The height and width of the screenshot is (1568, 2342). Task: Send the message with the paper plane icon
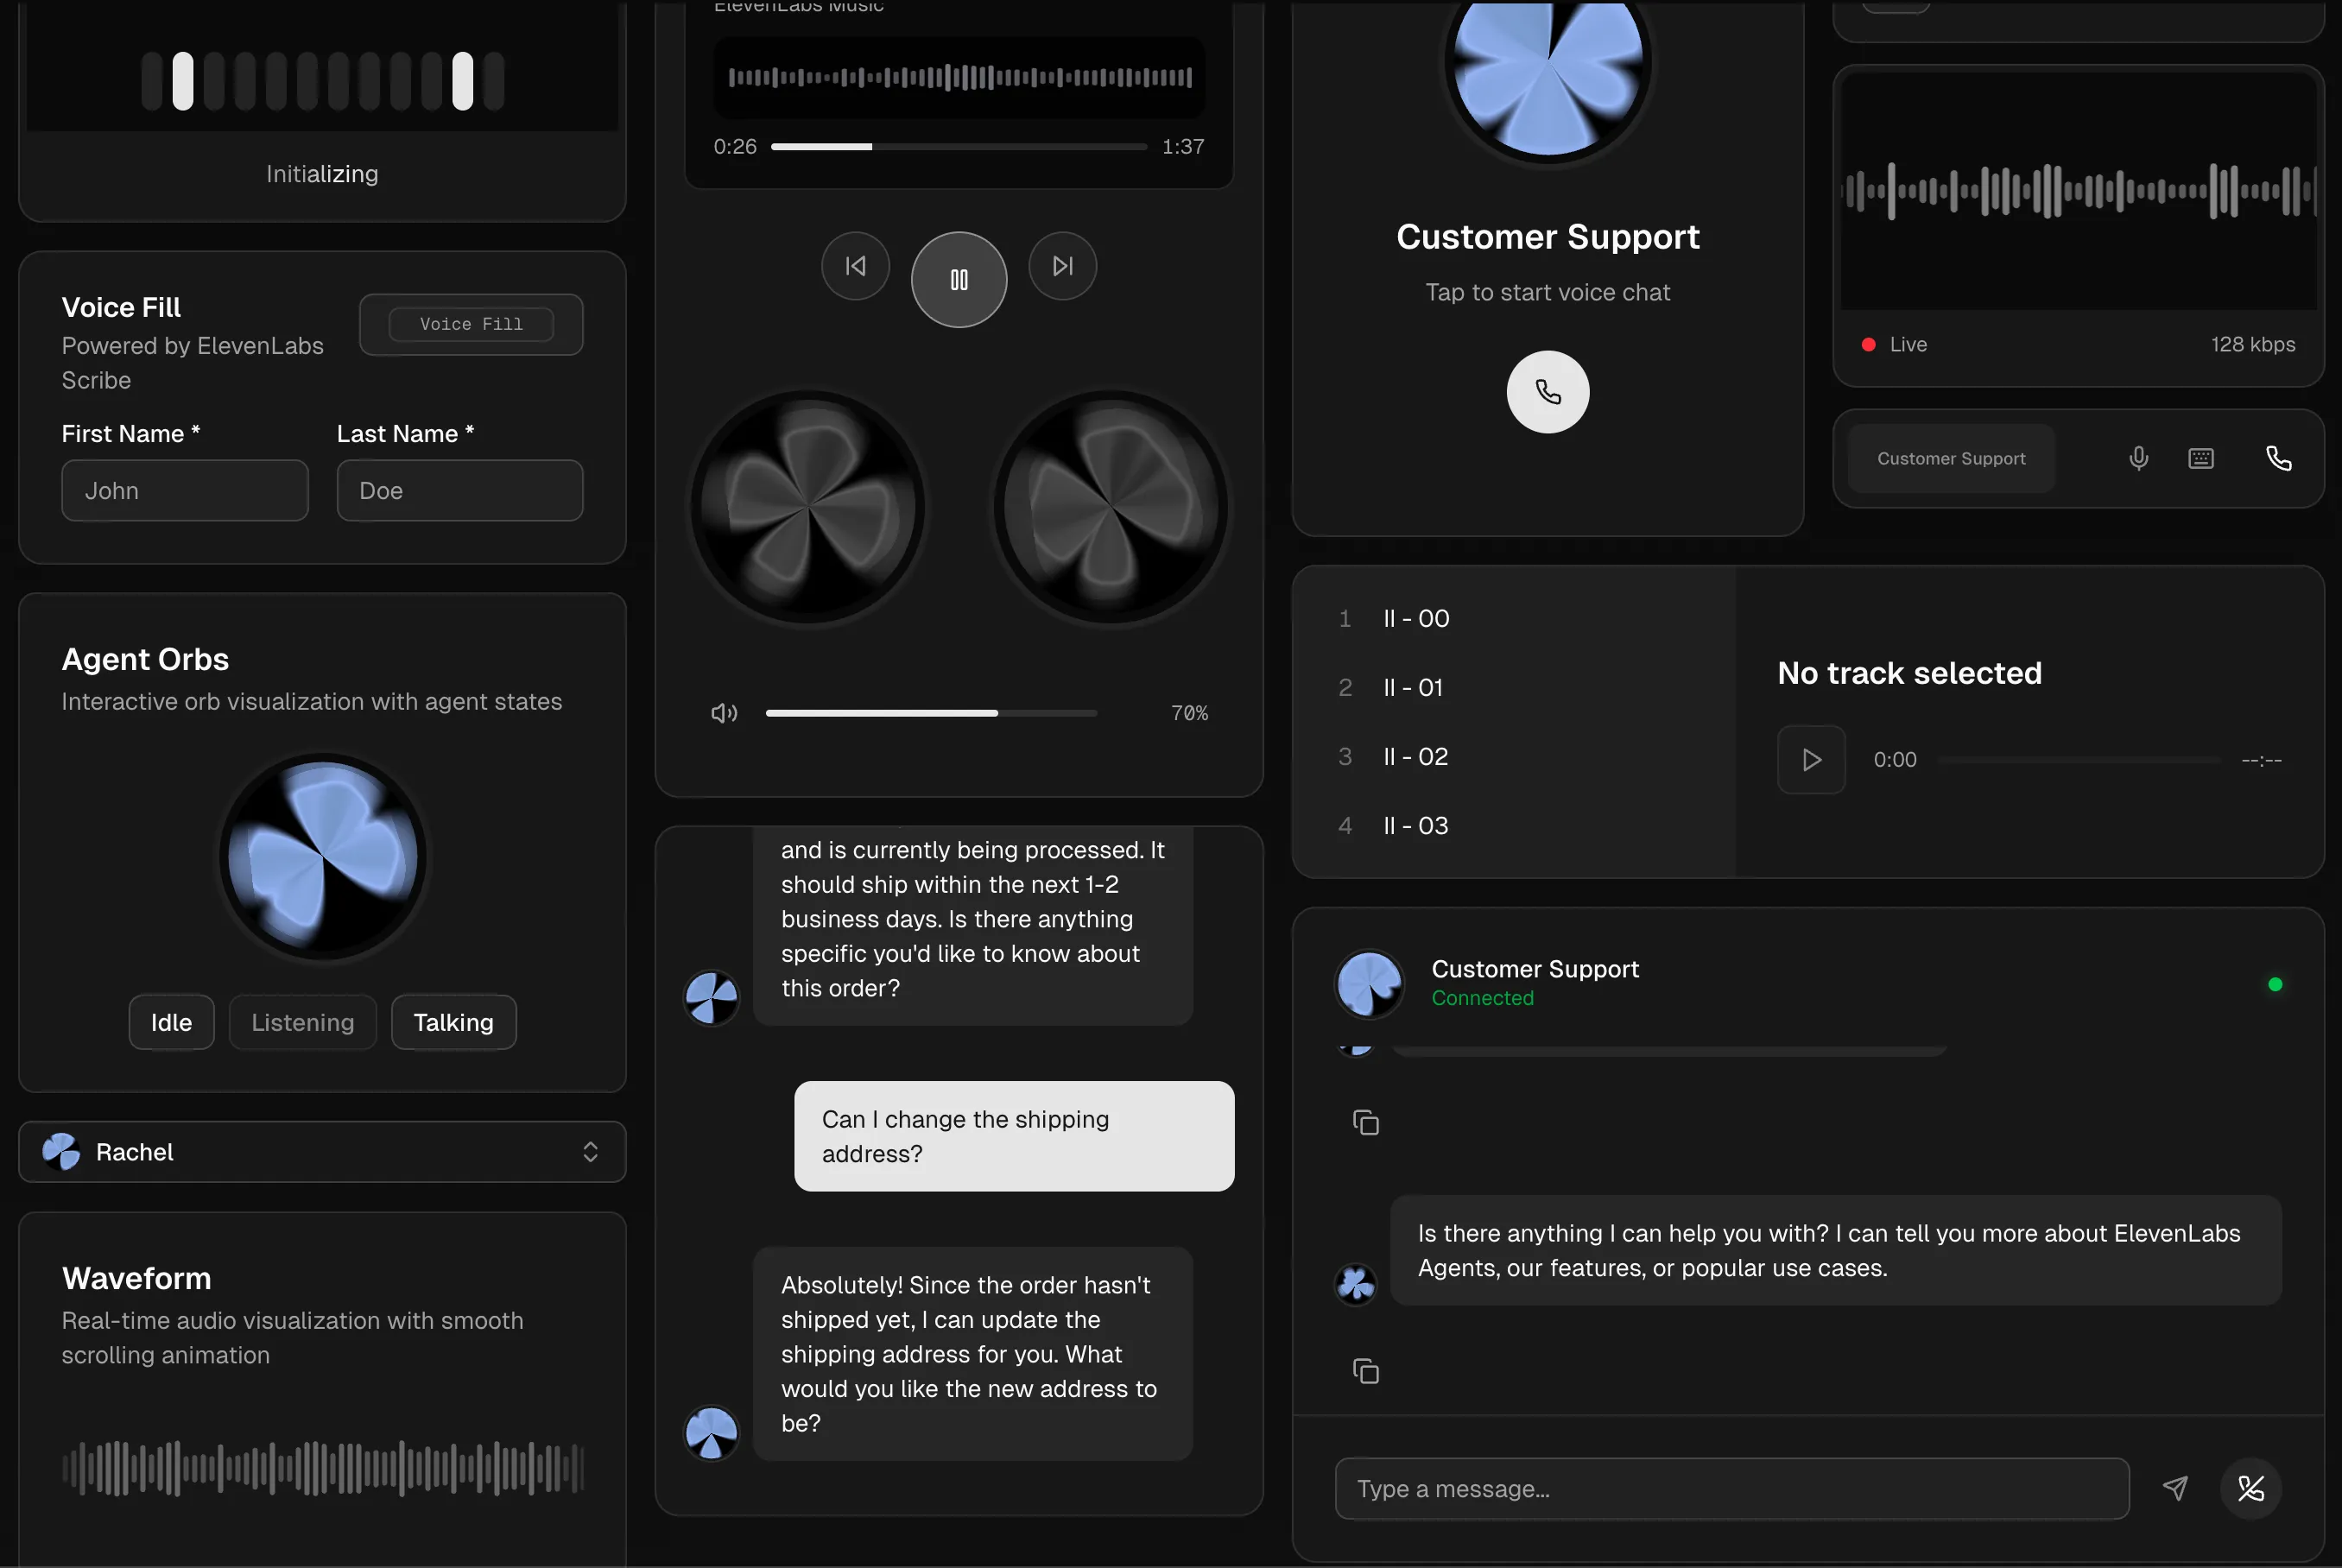[2174, 1488]
